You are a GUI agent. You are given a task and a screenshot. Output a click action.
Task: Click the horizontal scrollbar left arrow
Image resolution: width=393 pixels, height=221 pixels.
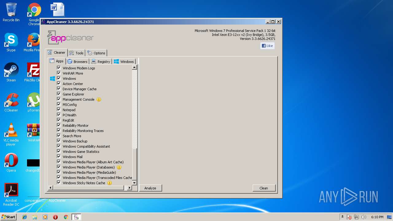tap(51, 188)
